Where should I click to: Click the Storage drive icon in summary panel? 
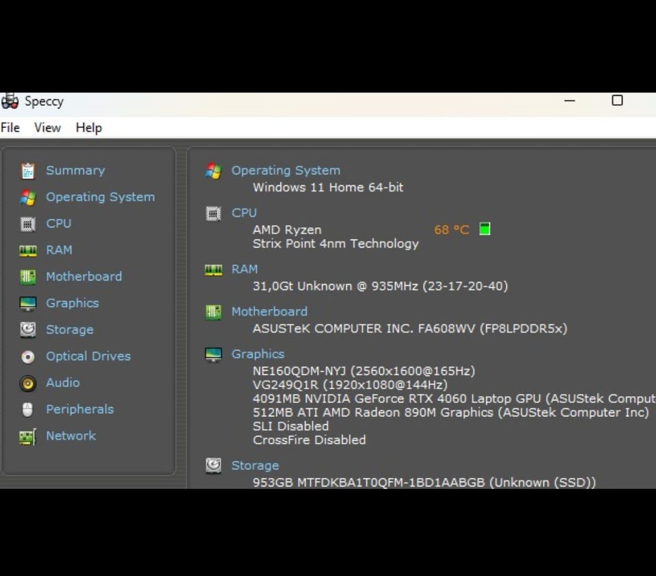pyautogui.click(x=213, y=465)
